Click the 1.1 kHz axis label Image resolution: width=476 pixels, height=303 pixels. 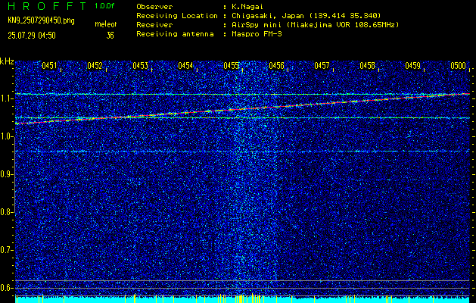(x=6, y=98)
